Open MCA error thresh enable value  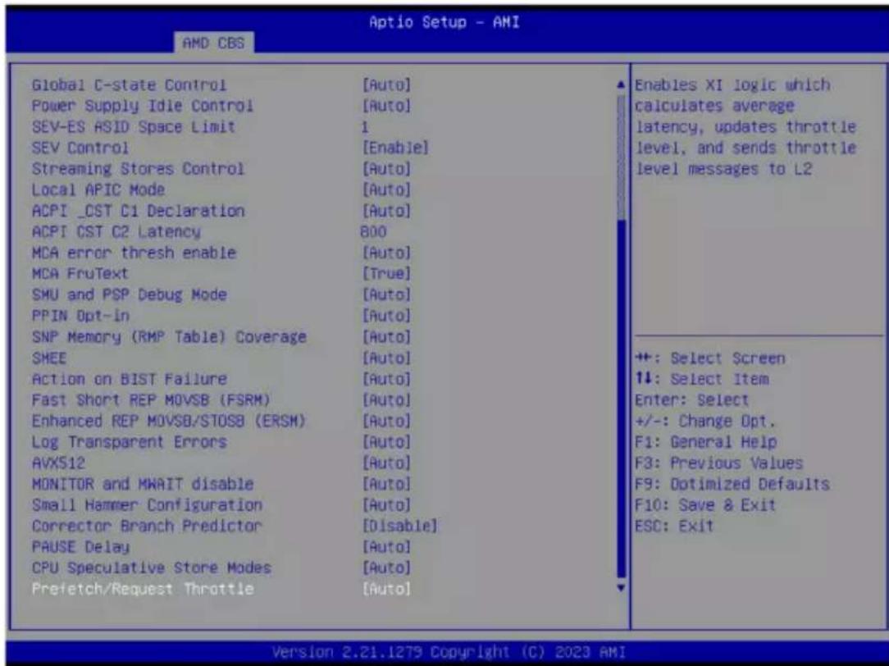pos(386,253)
